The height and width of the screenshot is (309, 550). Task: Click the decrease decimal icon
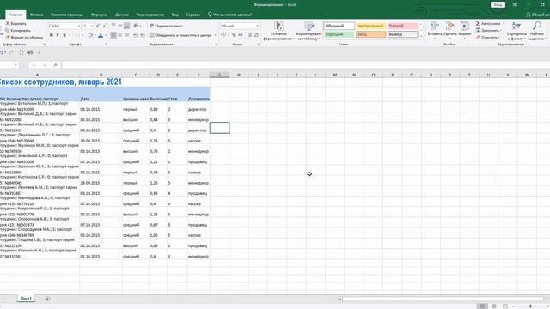tap(256, 35)
